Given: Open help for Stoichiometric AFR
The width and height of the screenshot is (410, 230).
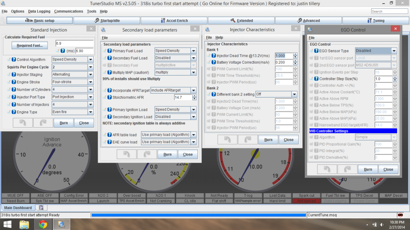Looking at the screenshot, I should click(110, 97).
